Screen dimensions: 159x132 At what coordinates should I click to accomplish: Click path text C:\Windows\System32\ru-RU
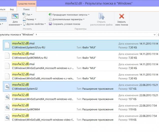coord(29,48)
